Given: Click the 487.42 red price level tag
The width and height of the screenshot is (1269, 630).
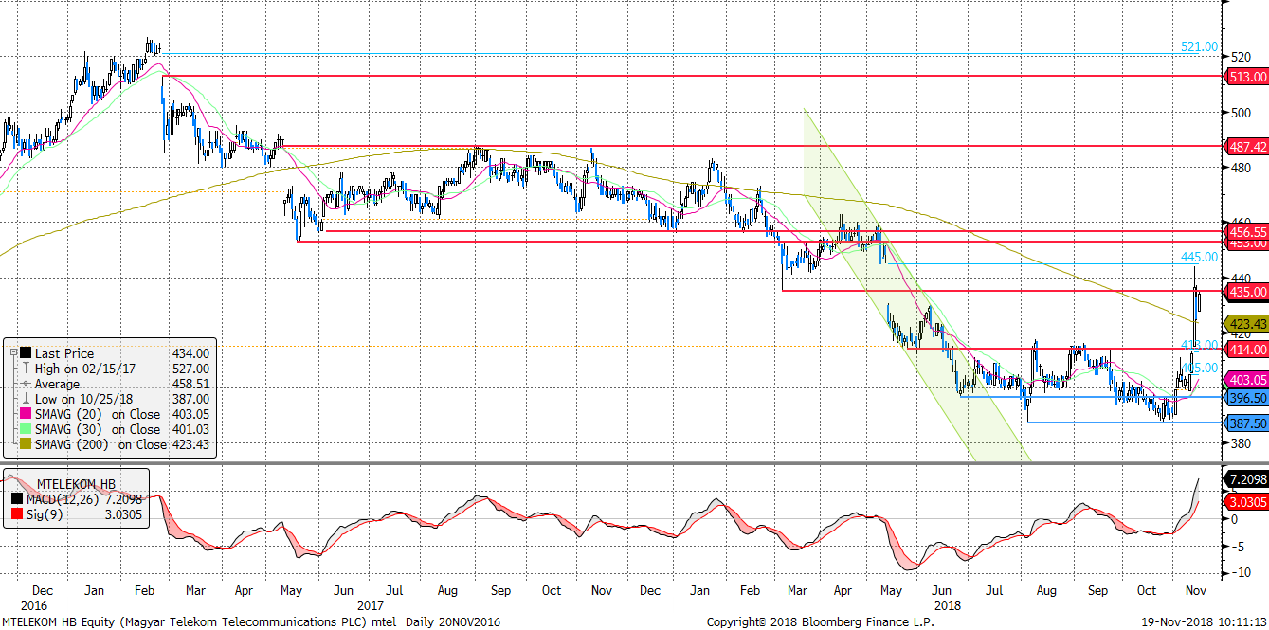Looking at the screenshot, I should (x=1246, y=147).
